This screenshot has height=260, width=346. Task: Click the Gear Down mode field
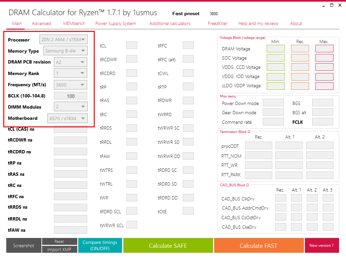[x=273, y=112]
